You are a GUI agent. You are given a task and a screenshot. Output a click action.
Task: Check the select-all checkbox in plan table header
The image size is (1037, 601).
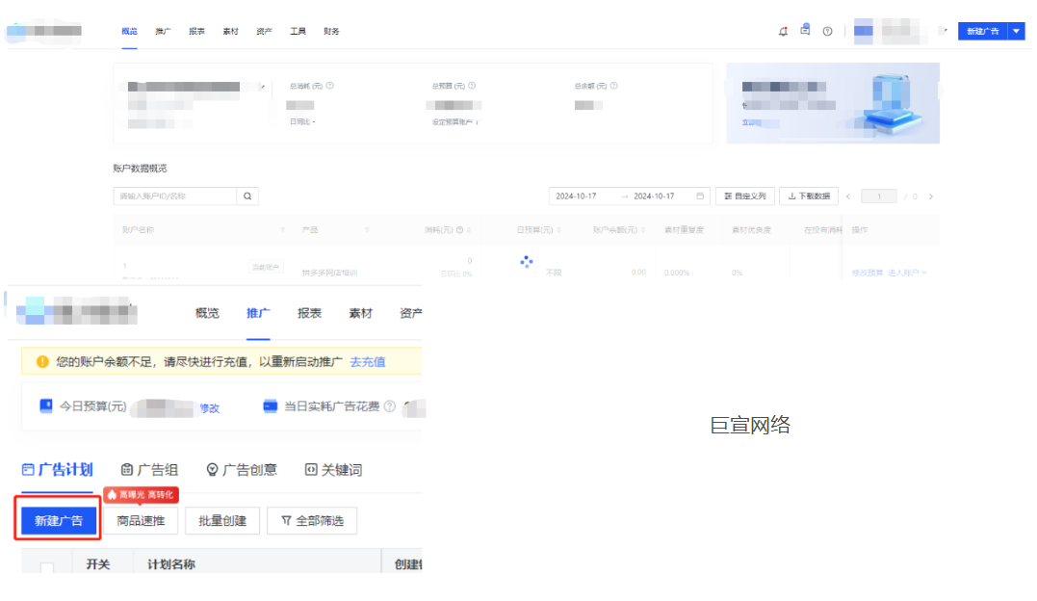click(45, 566)
